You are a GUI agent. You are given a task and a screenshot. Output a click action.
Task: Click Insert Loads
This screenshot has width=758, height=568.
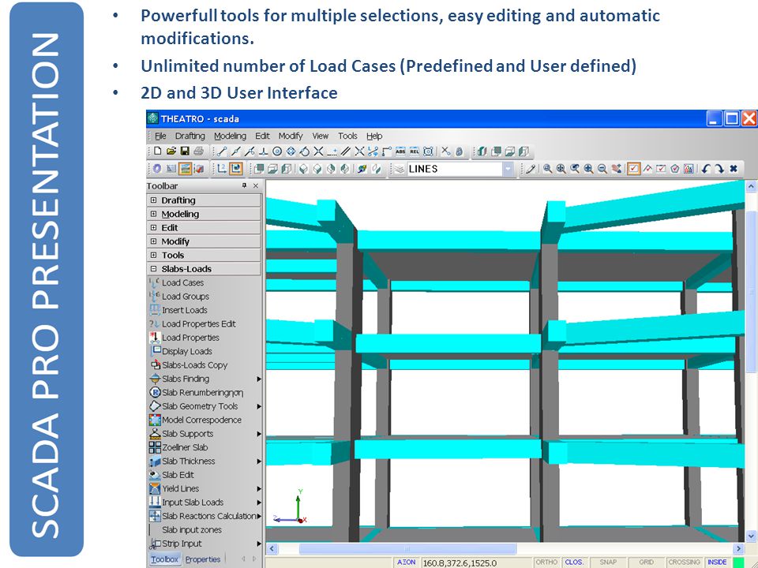[184, 311]
